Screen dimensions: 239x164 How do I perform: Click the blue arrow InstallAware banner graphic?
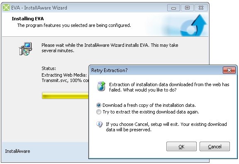pos(194,25)
